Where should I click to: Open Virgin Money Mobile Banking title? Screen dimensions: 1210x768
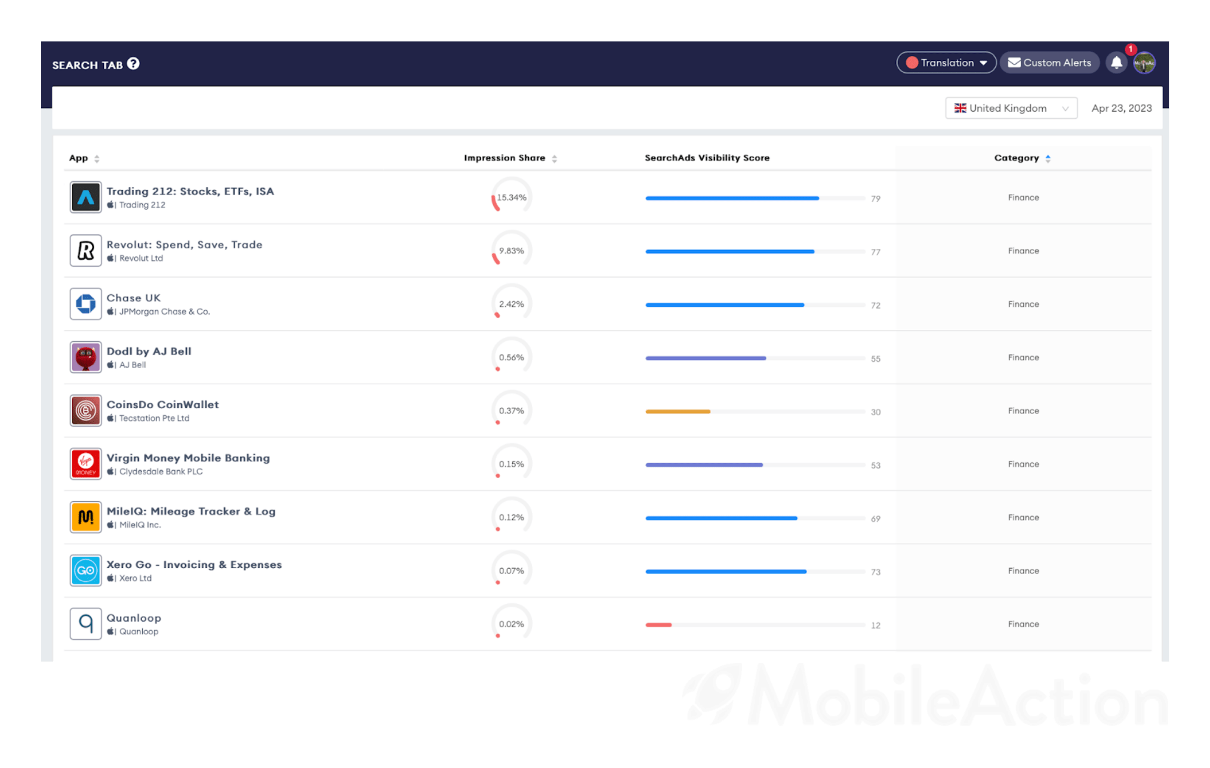(x=188, y=458)
